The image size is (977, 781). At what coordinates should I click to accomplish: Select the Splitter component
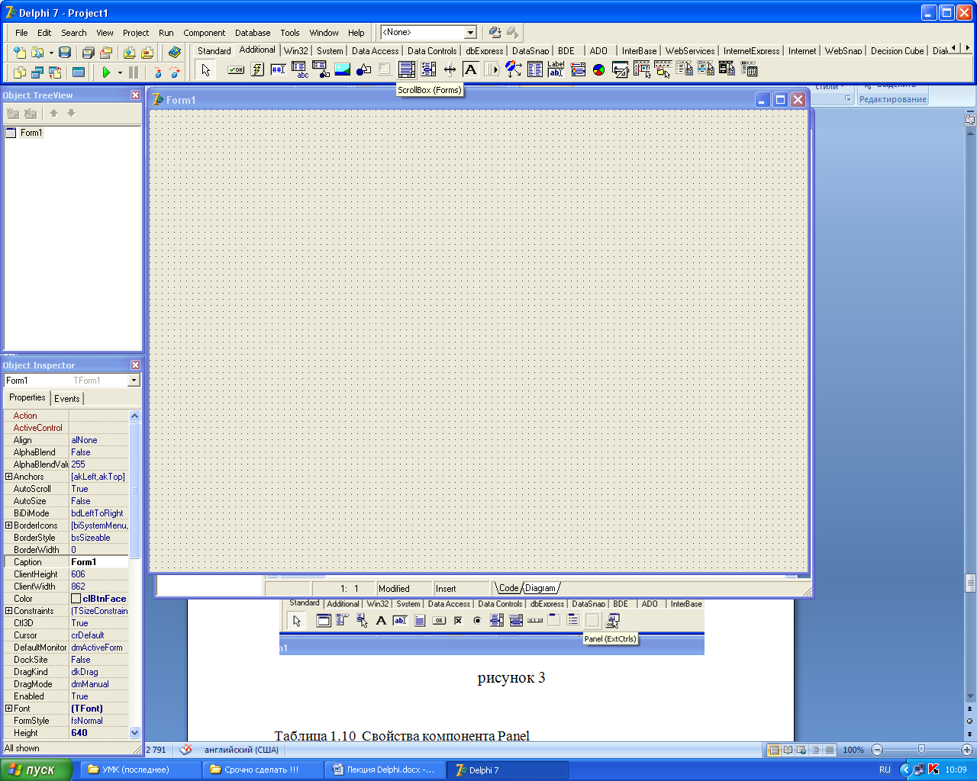450,70
